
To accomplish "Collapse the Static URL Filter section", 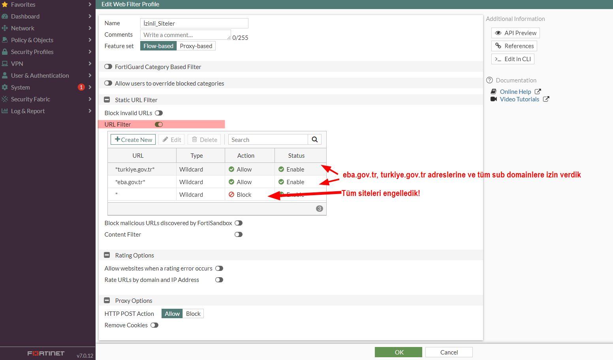I will pyautogui.click(x=107, y=99).
